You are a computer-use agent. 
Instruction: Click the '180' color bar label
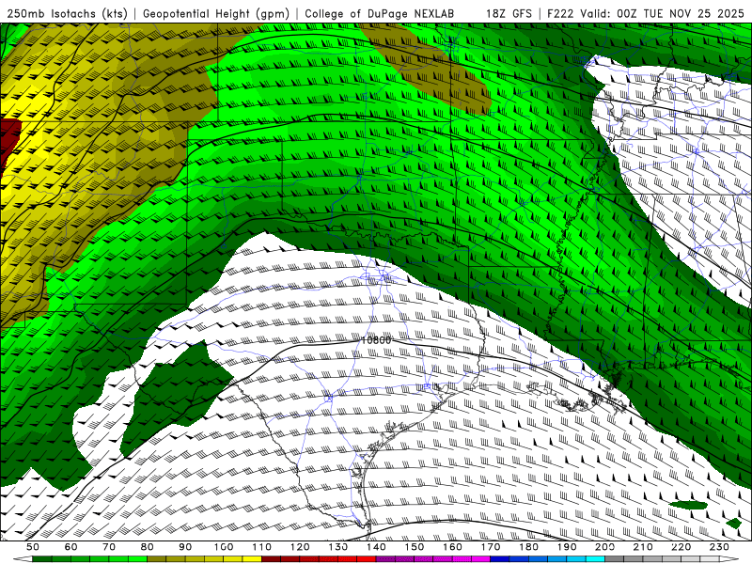[528, 547]
